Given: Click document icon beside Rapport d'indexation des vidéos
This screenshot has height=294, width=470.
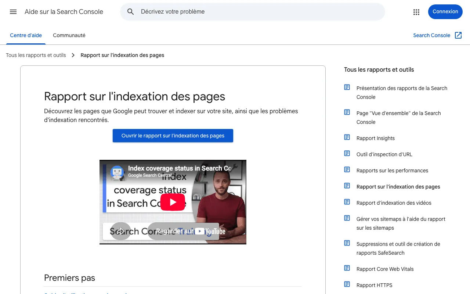Looking at the screenshot, I should pyautogui.click(x=347, y=202).
